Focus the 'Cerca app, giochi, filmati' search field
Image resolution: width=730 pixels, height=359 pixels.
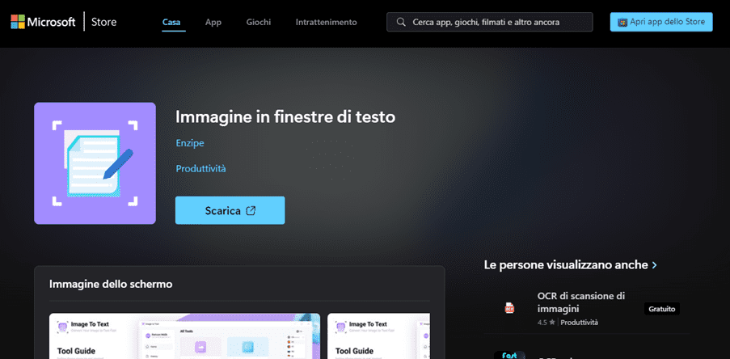tap(497, 22)
